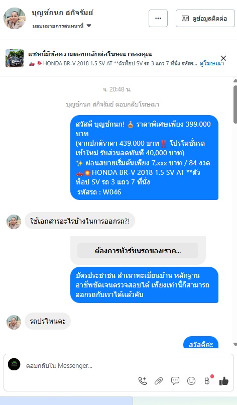This screenshot has width=237, height=405.
Task: Click the chat scrollbar up arrow
Action: point(235,80)
